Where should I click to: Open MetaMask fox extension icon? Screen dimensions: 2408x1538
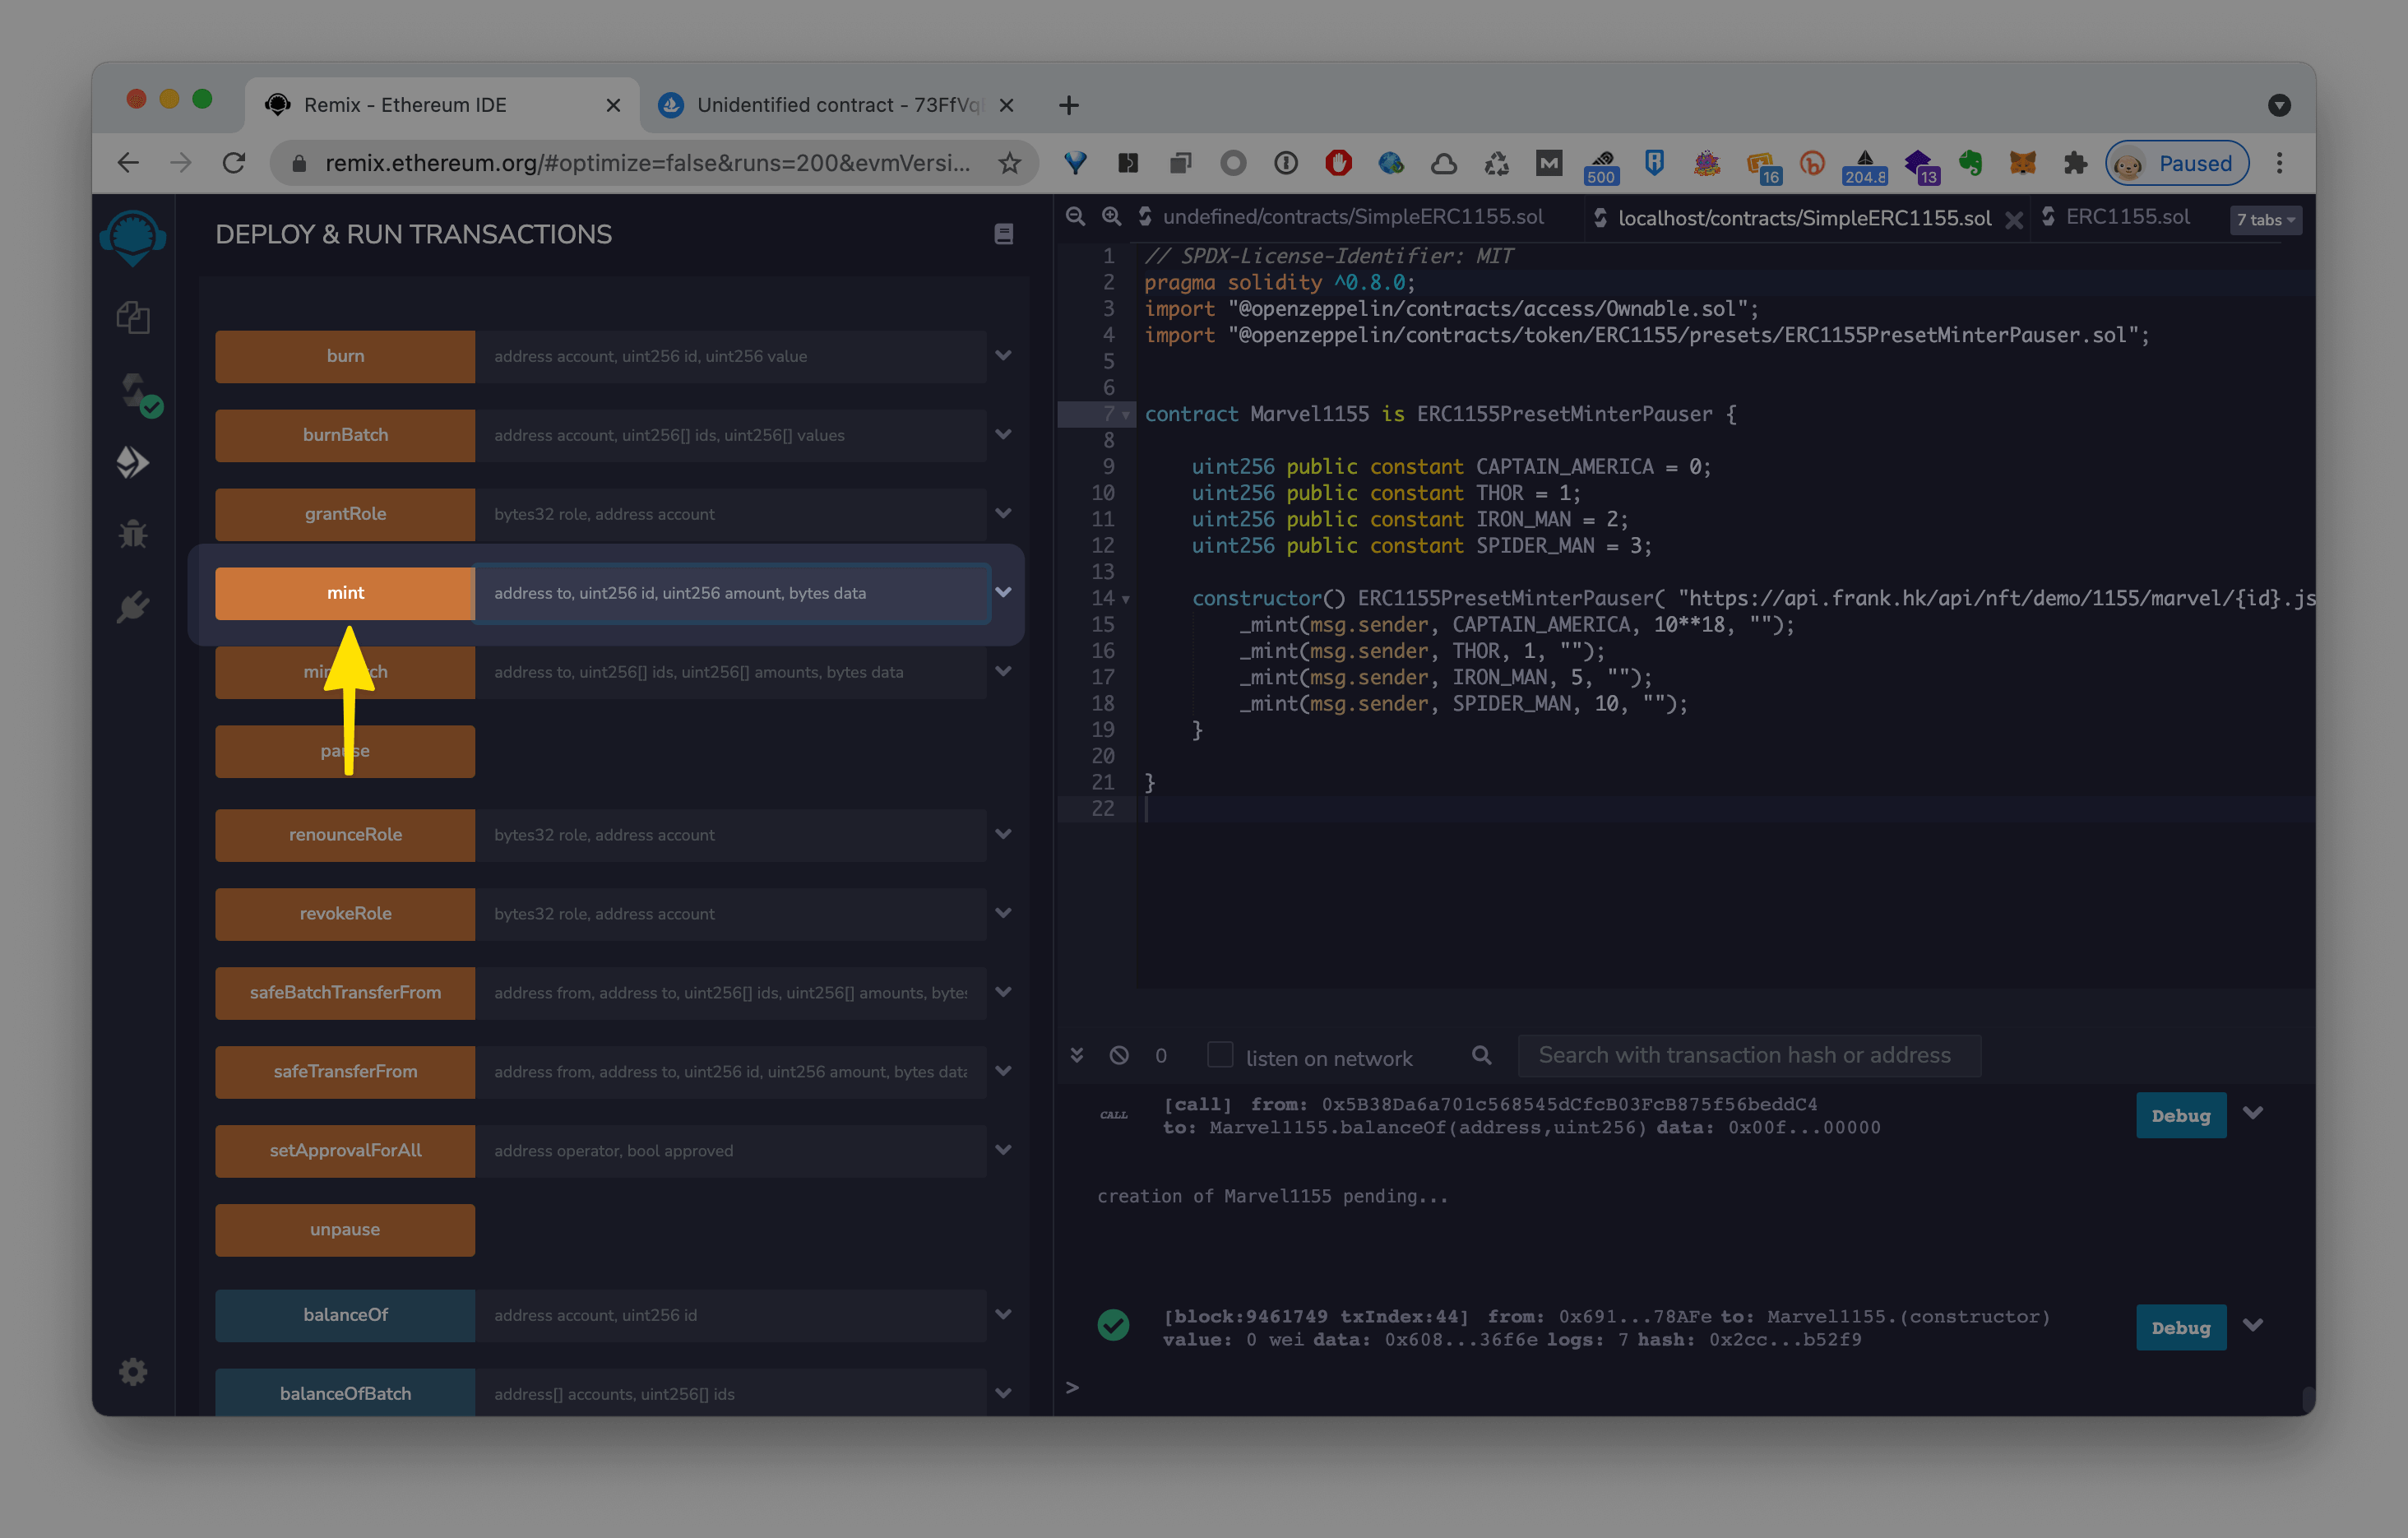click(x=2022, y=163)
